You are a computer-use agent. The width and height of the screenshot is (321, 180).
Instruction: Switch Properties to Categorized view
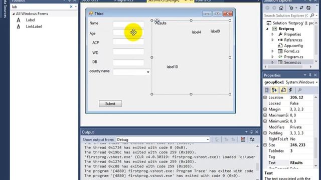pyautogui.click(x=267, y=90)
